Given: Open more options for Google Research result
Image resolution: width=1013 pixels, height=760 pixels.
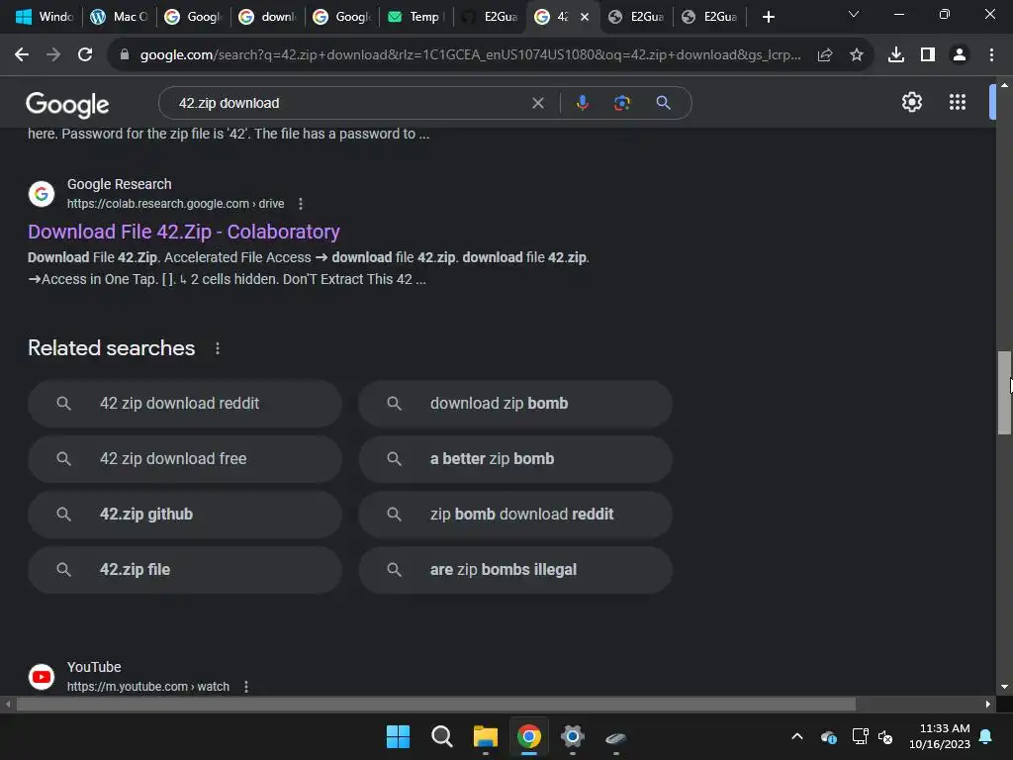Looking at the screenshot, I should [301, 204].
